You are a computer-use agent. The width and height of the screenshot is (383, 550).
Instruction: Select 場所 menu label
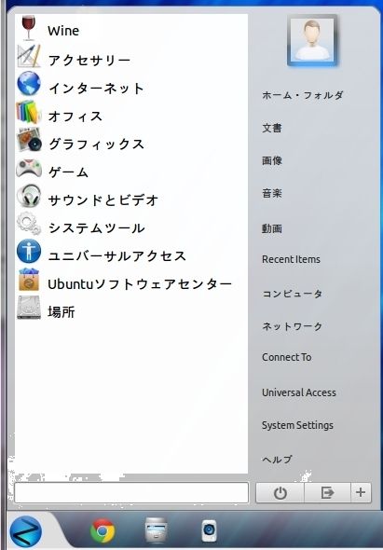tap(62, 312)
